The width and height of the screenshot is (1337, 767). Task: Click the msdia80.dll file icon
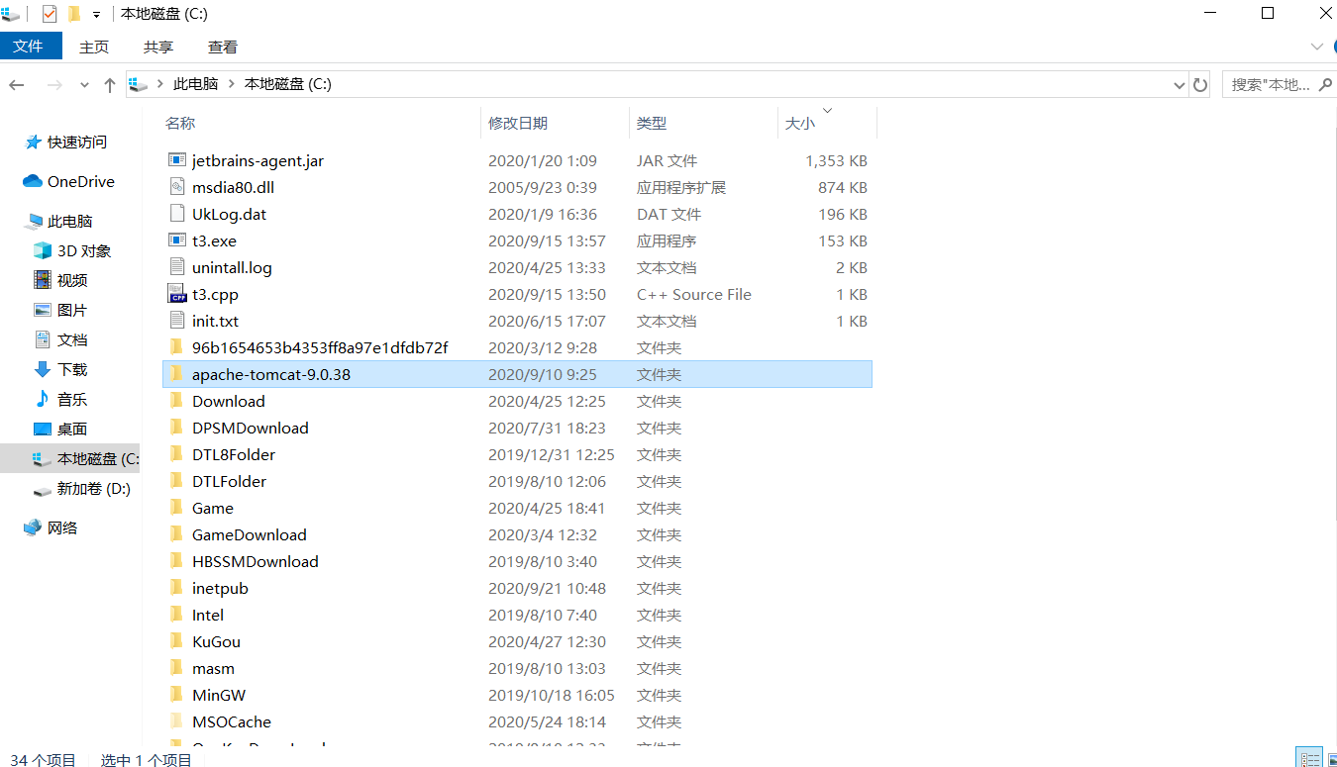(177, 187)
